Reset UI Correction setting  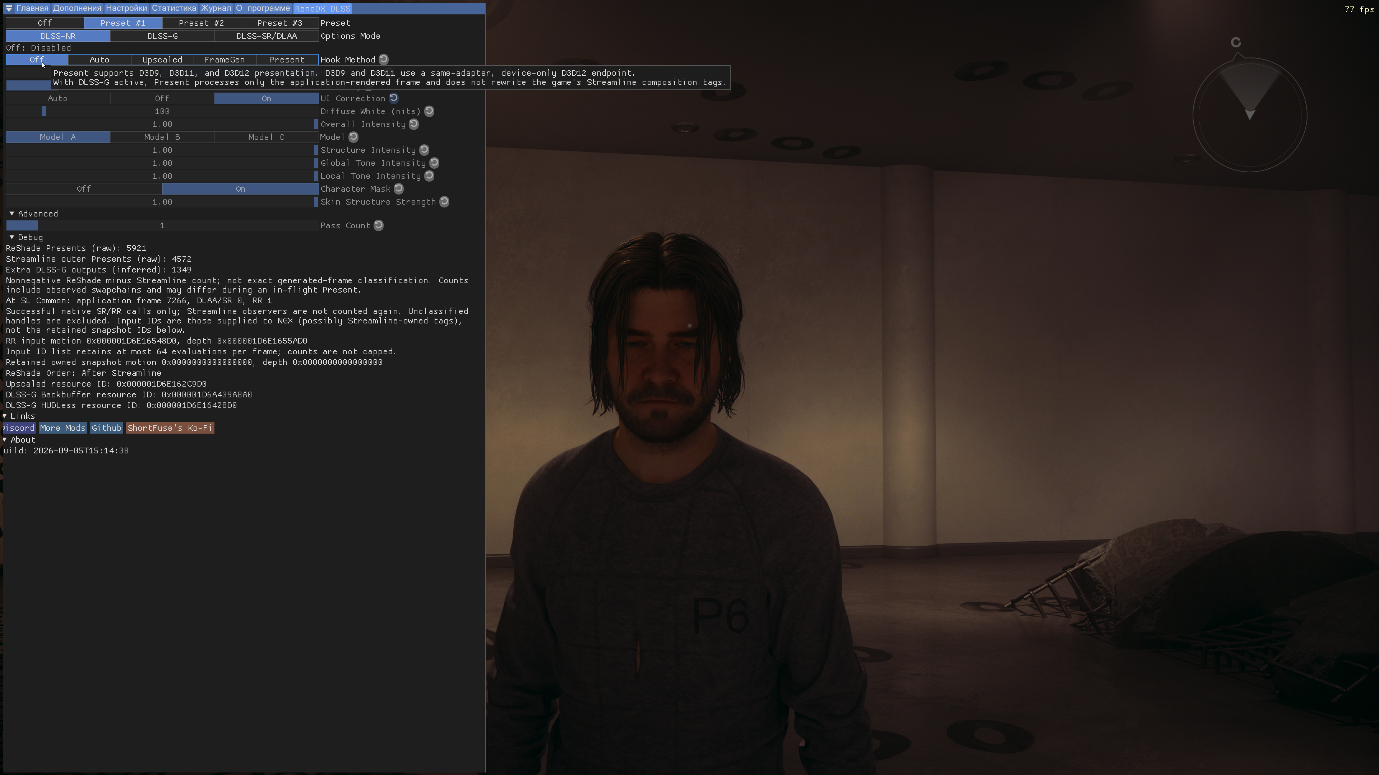pos(393,98)
